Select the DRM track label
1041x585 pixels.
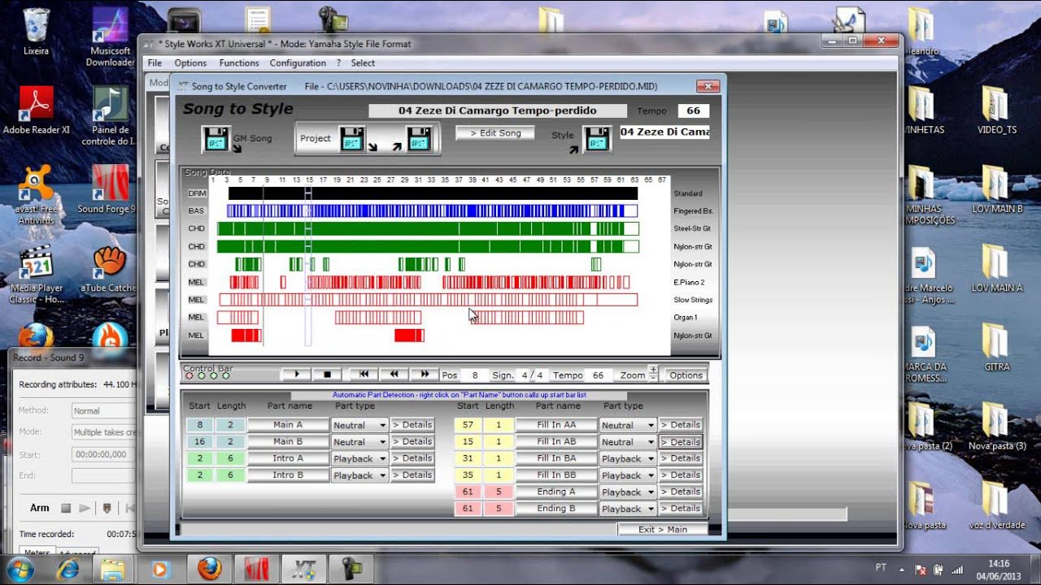point(196,193)
